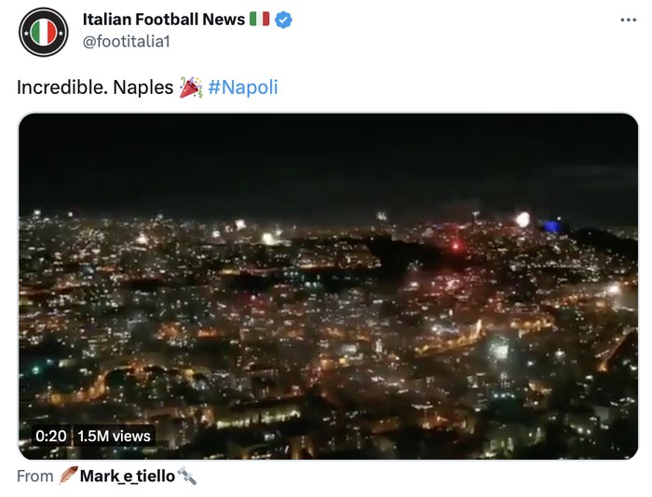Visit the @footitalia1 handle link
This screenshot has height=497, width=652.
[127, 42]
